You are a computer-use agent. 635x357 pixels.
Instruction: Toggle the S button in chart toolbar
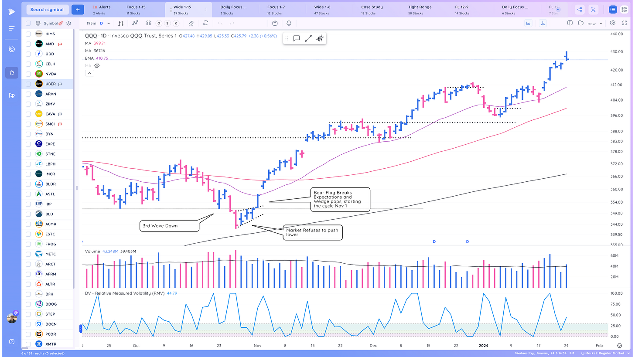pos(167,23)
